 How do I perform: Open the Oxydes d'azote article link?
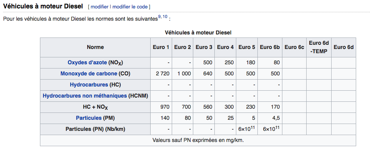pyautogui.click(x=87, y=62)
